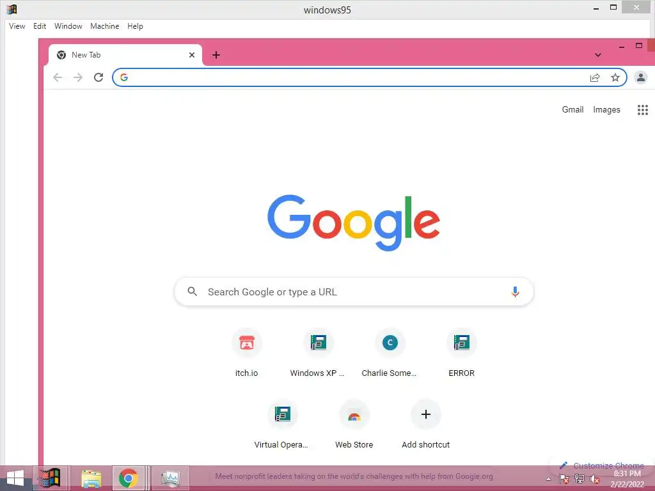
Task: Select the New Tab tab
Action: tap(125, 55)
